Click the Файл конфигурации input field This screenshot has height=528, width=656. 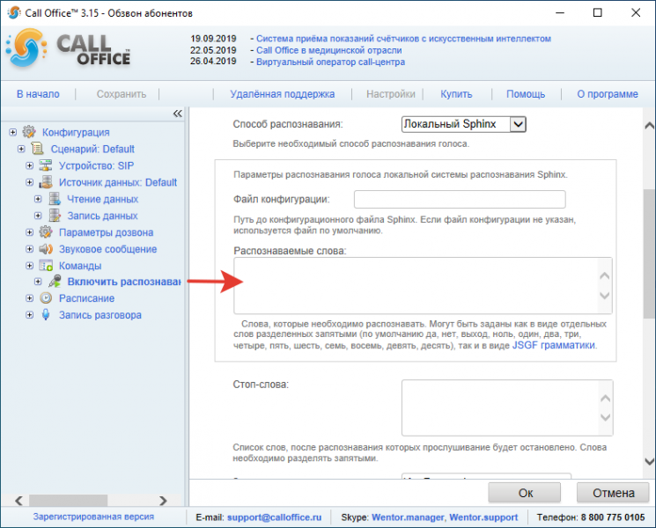460,199
